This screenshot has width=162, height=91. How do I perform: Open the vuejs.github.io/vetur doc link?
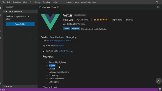pyautogui.click(x=59, y=40)
